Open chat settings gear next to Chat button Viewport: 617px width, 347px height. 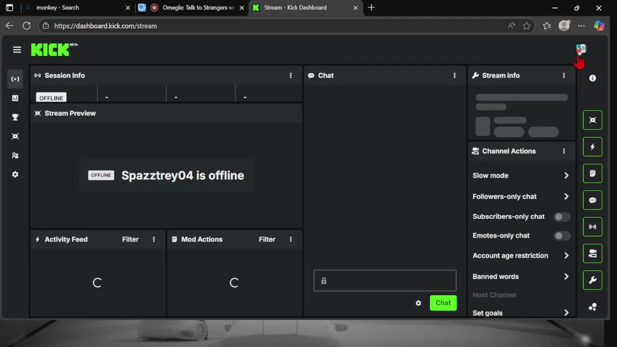click(x=418, y=303)
